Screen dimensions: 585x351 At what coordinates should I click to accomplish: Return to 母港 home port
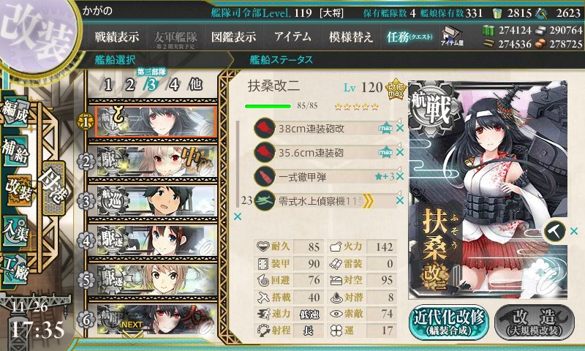pyautogui.click(x=53, y=189)
